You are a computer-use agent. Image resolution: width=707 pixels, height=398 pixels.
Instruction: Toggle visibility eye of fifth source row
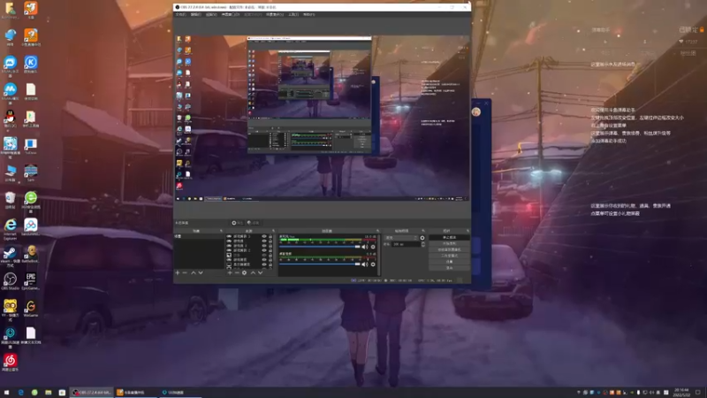(x=264, y=255)
